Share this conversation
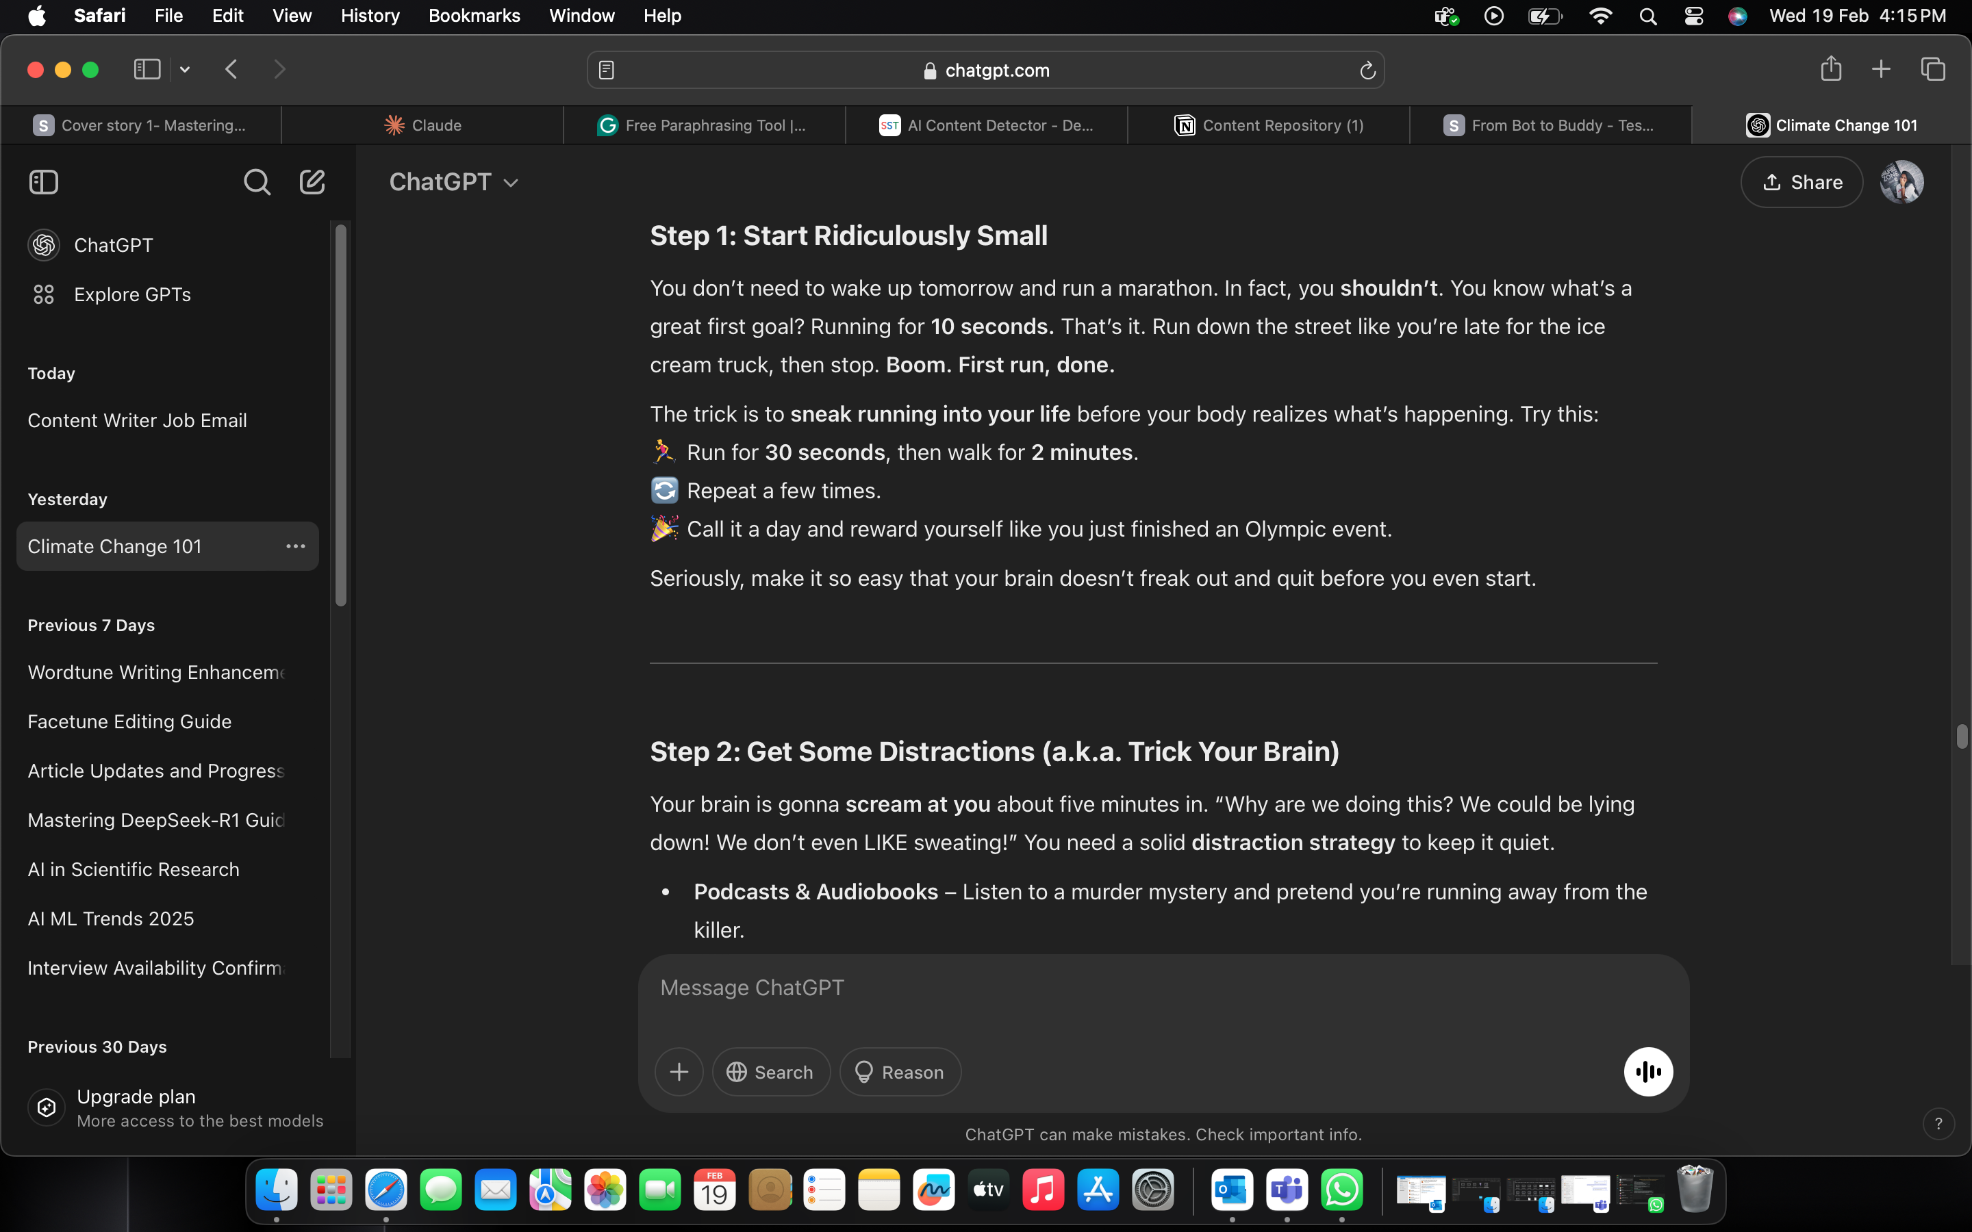The image size is (1972, 1232). (x=1801, y=181)
